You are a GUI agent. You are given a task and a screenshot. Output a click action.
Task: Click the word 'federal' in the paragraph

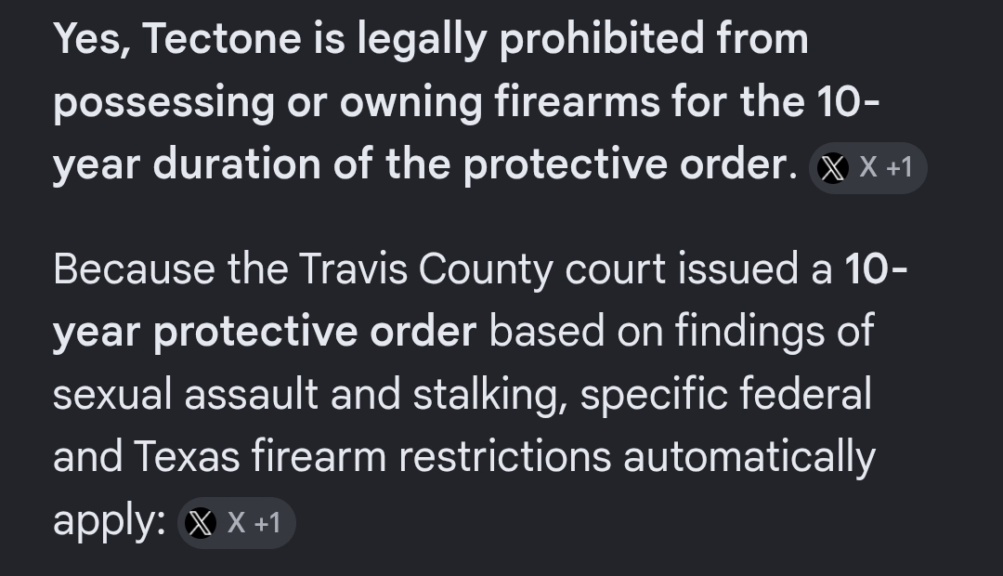click(805, 394)
